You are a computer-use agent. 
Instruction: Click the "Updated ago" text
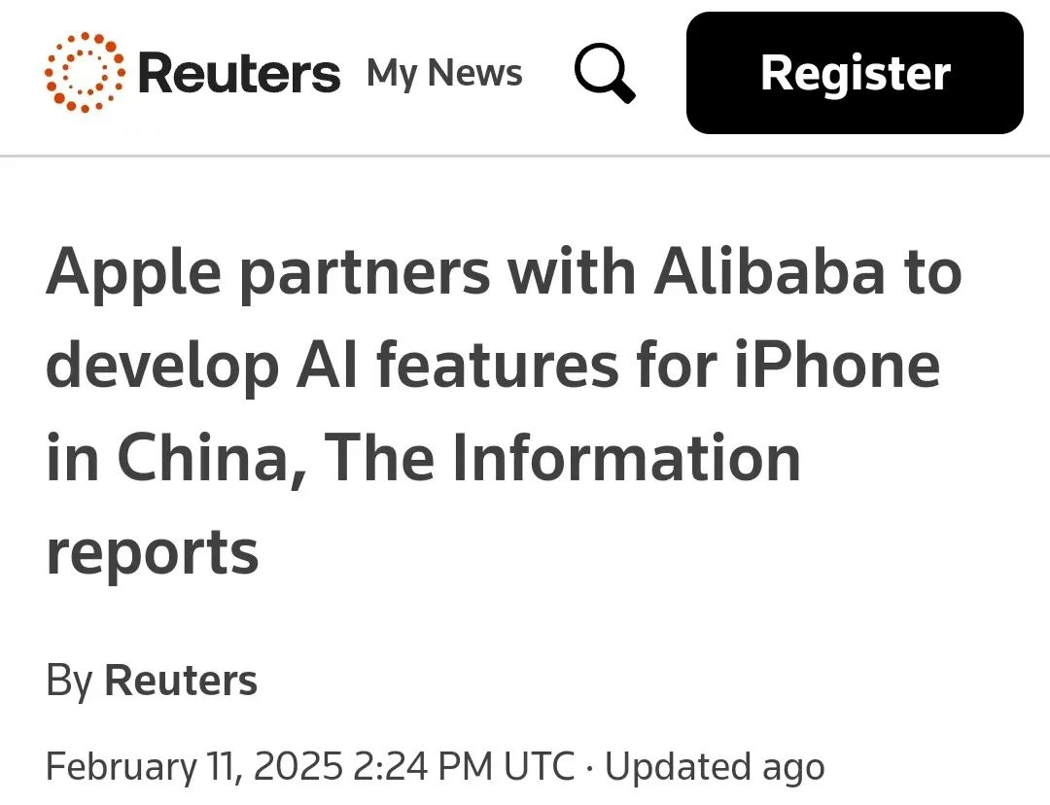pos(715,767)
